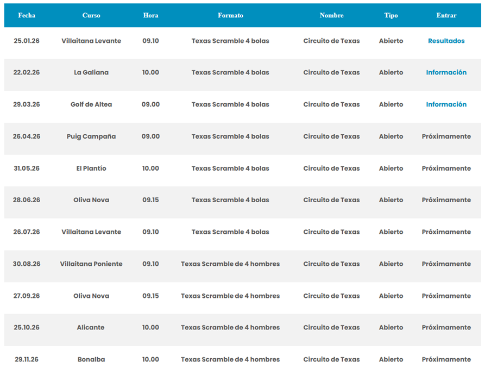Image resolution: width=485 pixels, height=374 pixels.
Task: Open the Resultados link for Villaitana Levante
Action: 446,41
